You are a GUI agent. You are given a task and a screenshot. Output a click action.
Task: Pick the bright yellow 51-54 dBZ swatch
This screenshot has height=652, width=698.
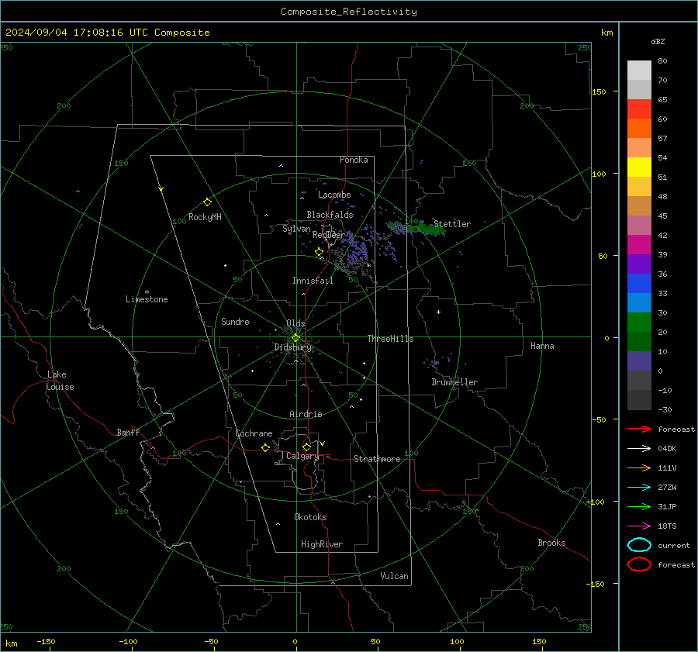click(x=639, y=167)
